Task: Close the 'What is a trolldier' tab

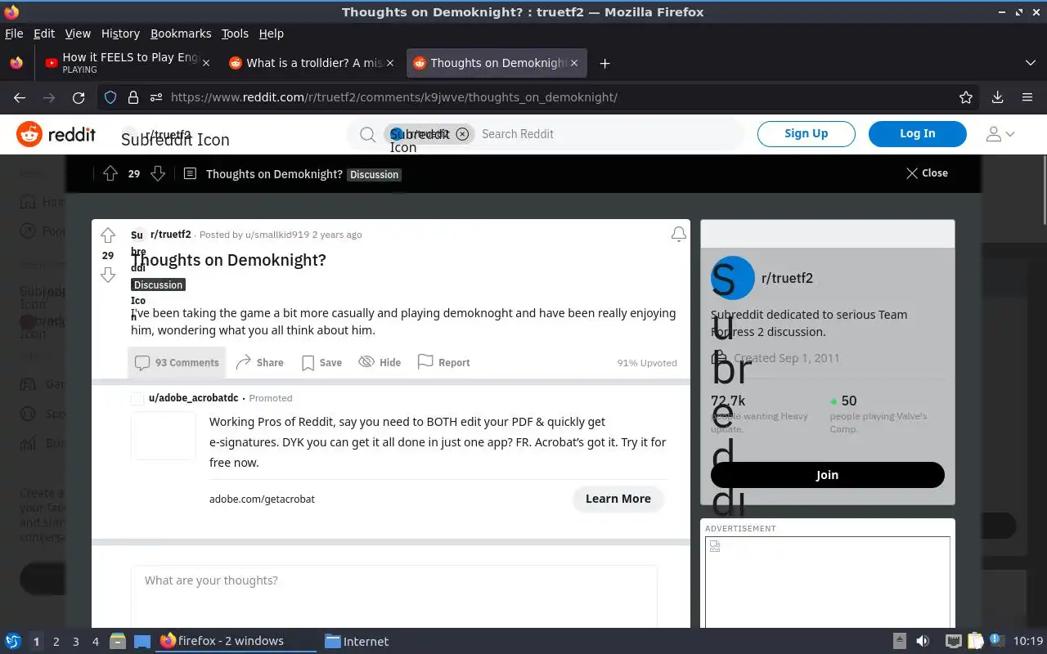Action: point(390,63)
